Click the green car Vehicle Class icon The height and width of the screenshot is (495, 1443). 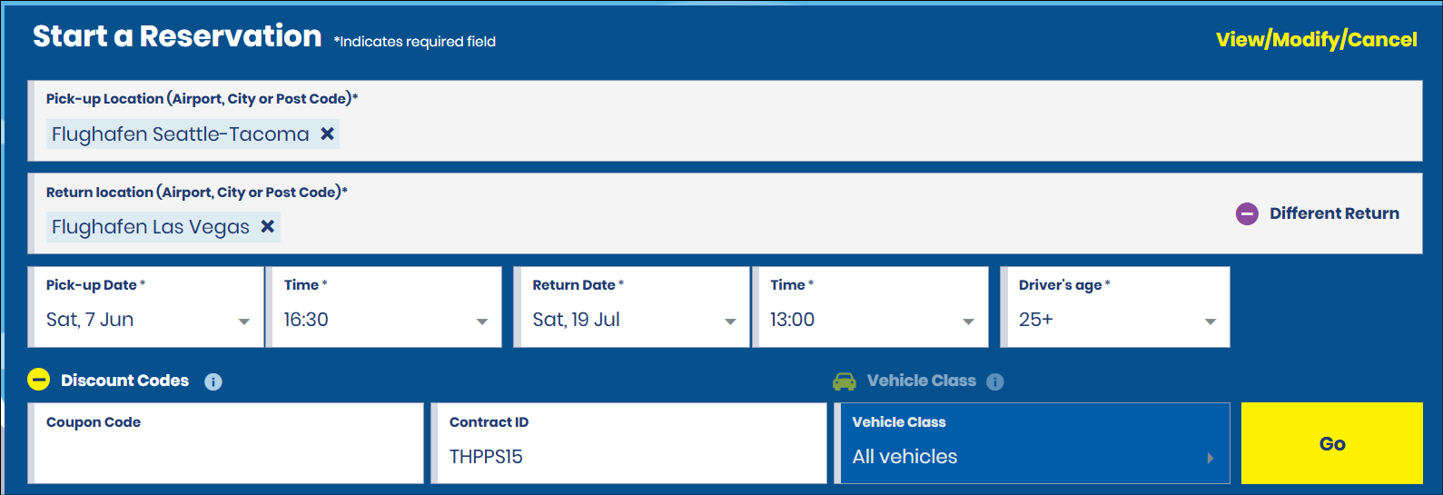(x=845, y=381)
